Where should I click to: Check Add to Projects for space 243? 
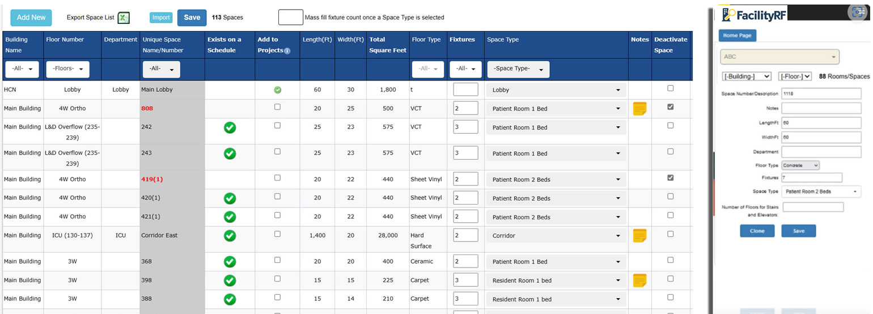point(277,151)
